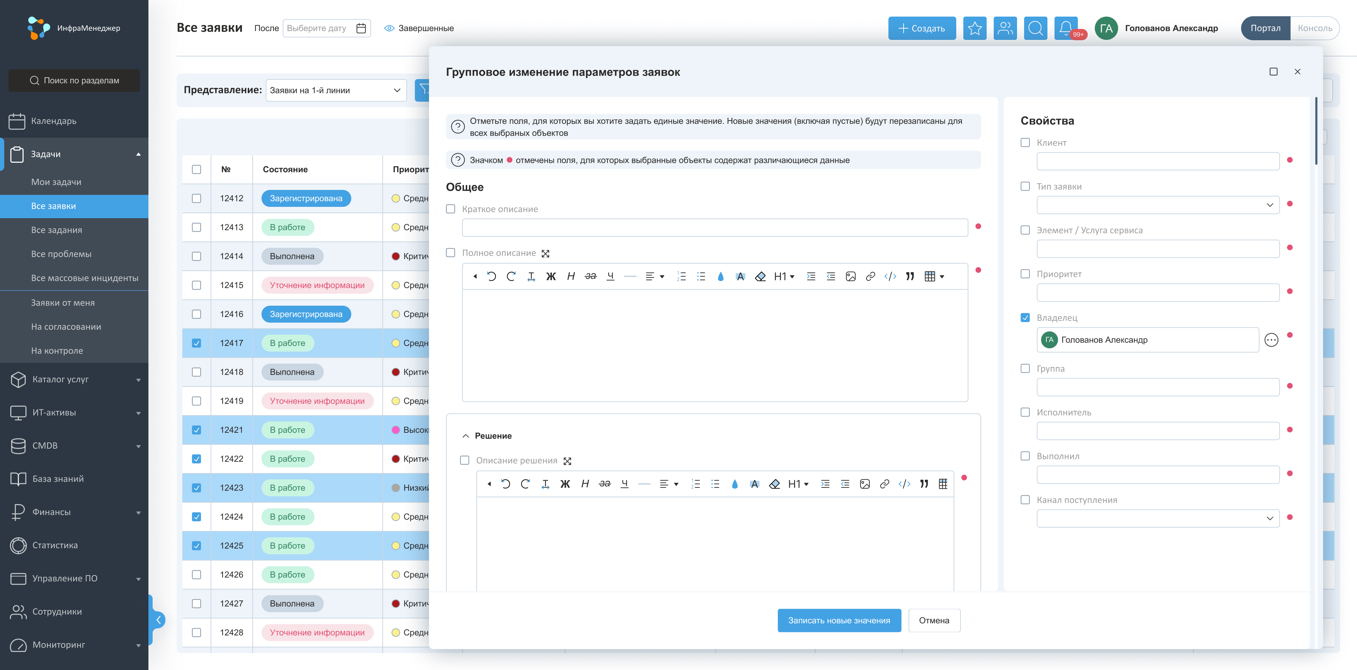Insert image in full description editor
1357x670 pixels.
850,277
